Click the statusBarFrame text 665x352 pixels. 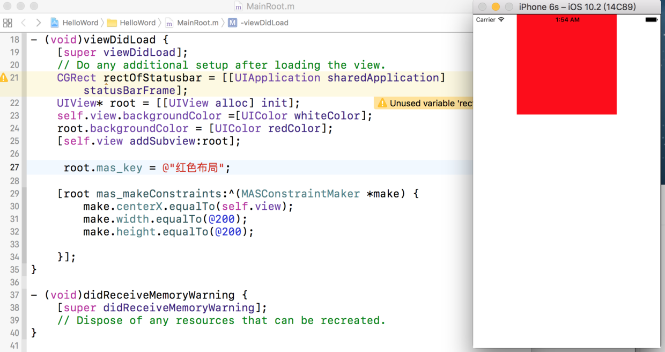click(129, 90)
